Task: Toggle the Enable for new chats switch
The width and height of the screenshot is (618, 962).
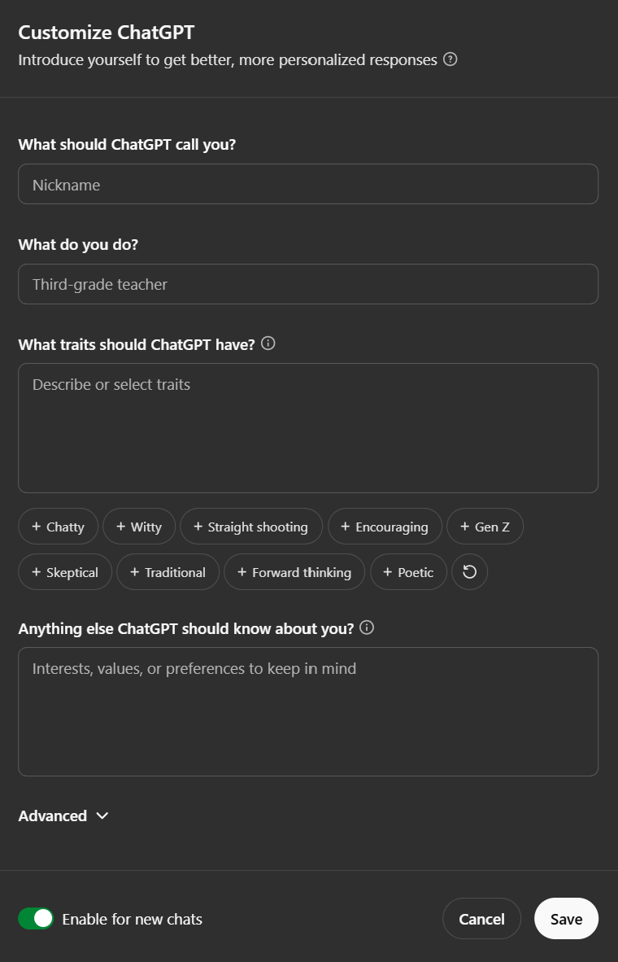Action: pos(36,919)
